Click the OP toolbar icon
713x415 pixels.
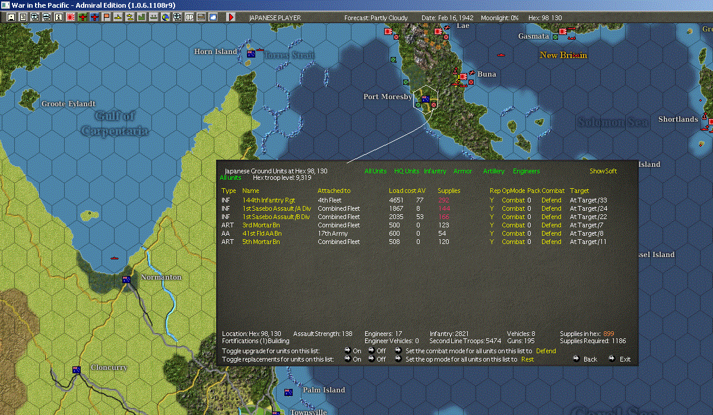click(189, 17)
